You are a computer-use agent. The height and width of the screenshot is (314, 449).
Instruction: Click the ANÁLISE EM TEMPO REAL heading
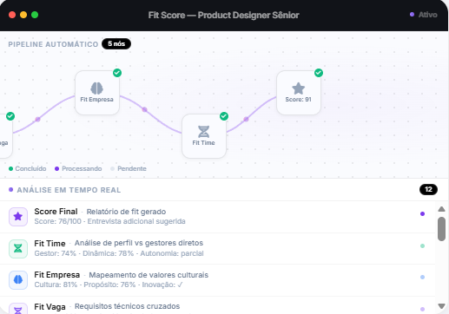[69, 190]
